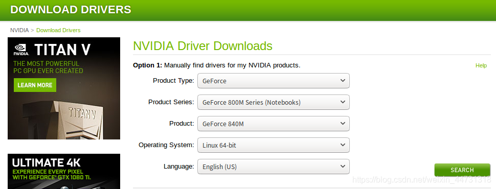This screenshot has width=496, height=189.
Task: Click the Product label
Action: [182, 124]
